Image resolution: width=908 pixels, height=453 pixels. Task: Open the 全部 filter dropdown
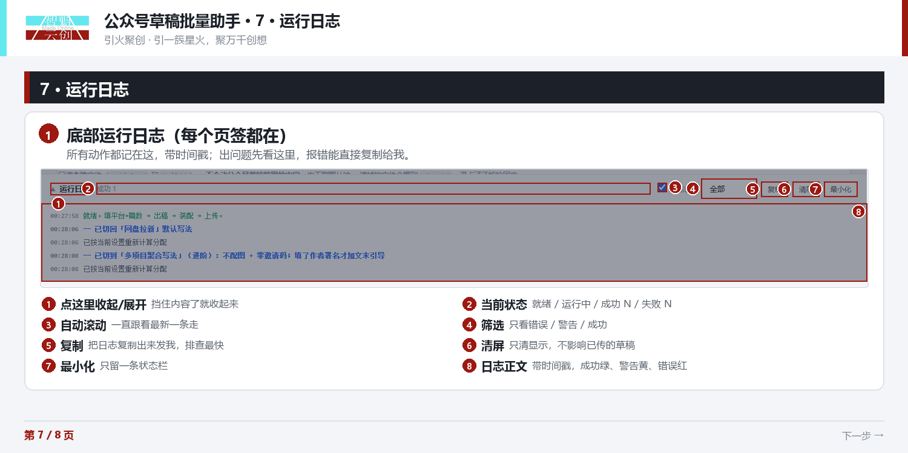729,189
